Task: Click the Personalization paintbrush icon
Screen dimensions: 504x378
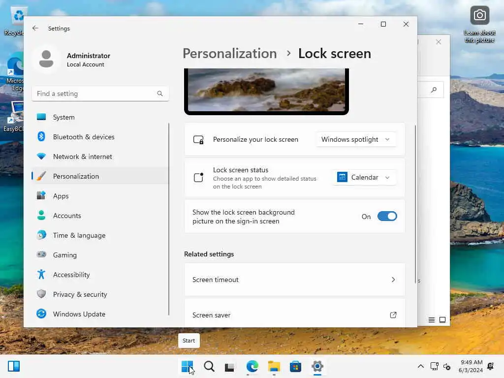Action: pyautogui.click(x=41, y=176)
